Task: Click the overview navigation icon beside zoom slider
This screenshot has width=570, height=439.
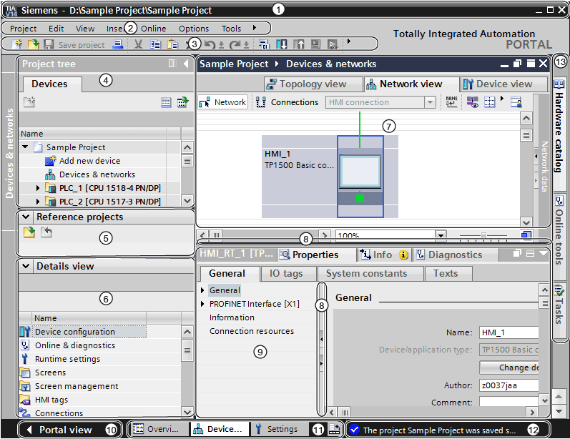Action: point(526,235)
